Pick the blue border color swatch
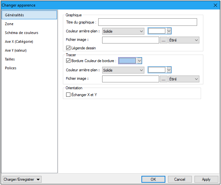 tap(127, 61)
